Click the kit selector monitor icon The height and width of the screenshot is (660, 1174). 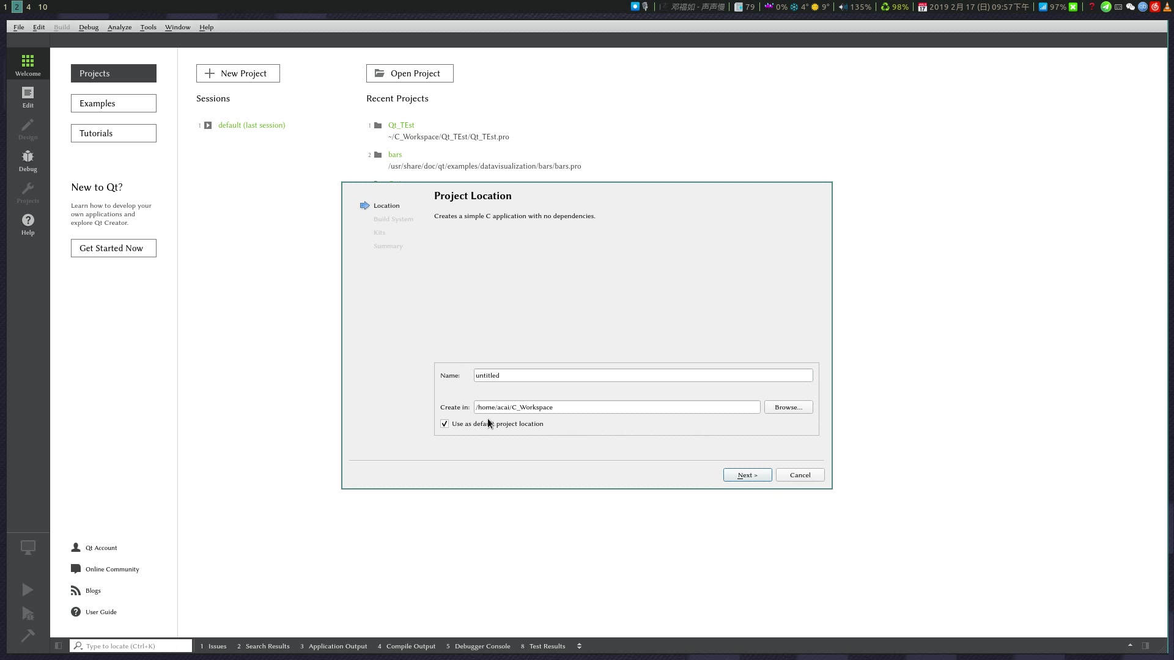(28, 548)
